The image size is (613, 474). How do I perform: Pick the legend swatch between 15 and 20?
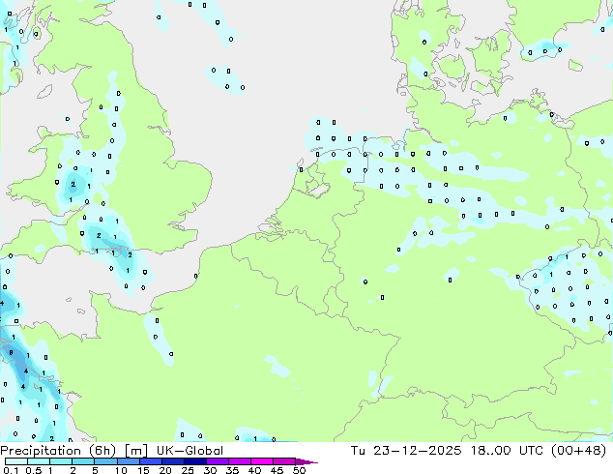(x=150, y=461)
